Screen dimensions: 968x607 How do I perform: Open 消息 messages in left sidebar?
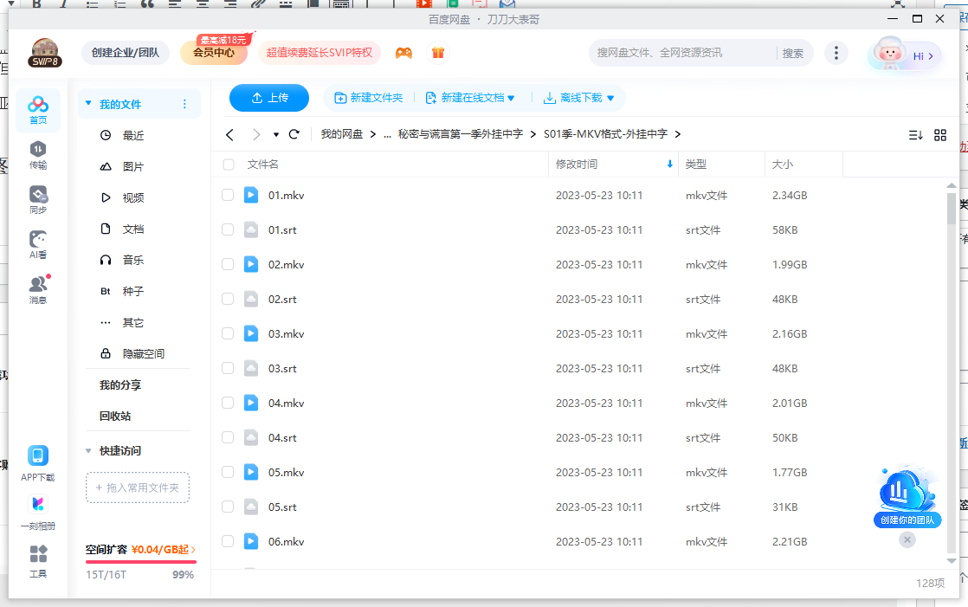[x=38, y=289]
